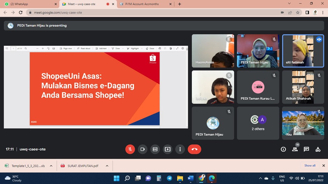Open the SURAT JEMPUTAN.pdf download
The width and height of the screenshot is (328, 184).
[83, 166]
